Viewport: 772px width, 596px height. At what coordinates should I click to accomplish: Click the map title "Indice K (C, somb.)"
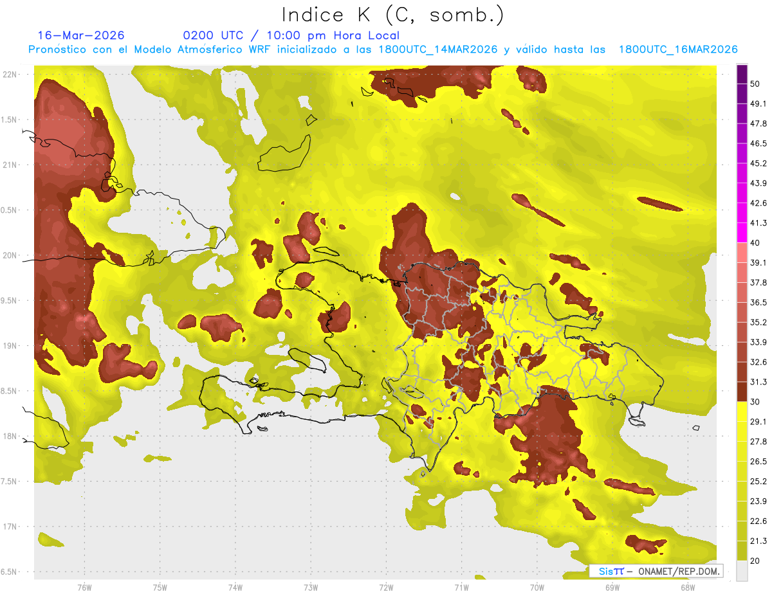point(393,15)
